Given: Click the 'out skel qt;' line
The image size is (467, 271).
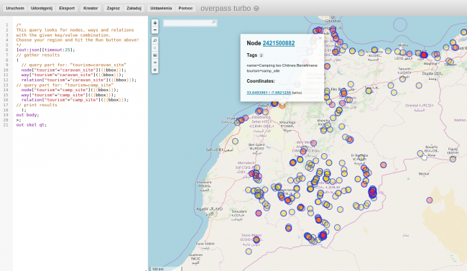Looking at the screenshot, I should (x=32, y=125).
